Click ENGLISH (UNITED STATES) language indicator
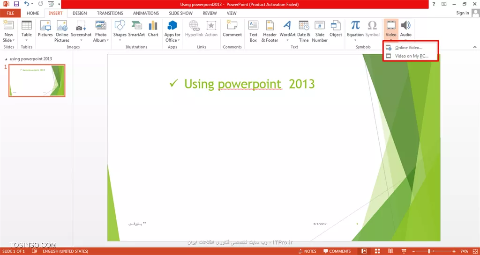The image size is (480, 255). (x=66, y=251)
